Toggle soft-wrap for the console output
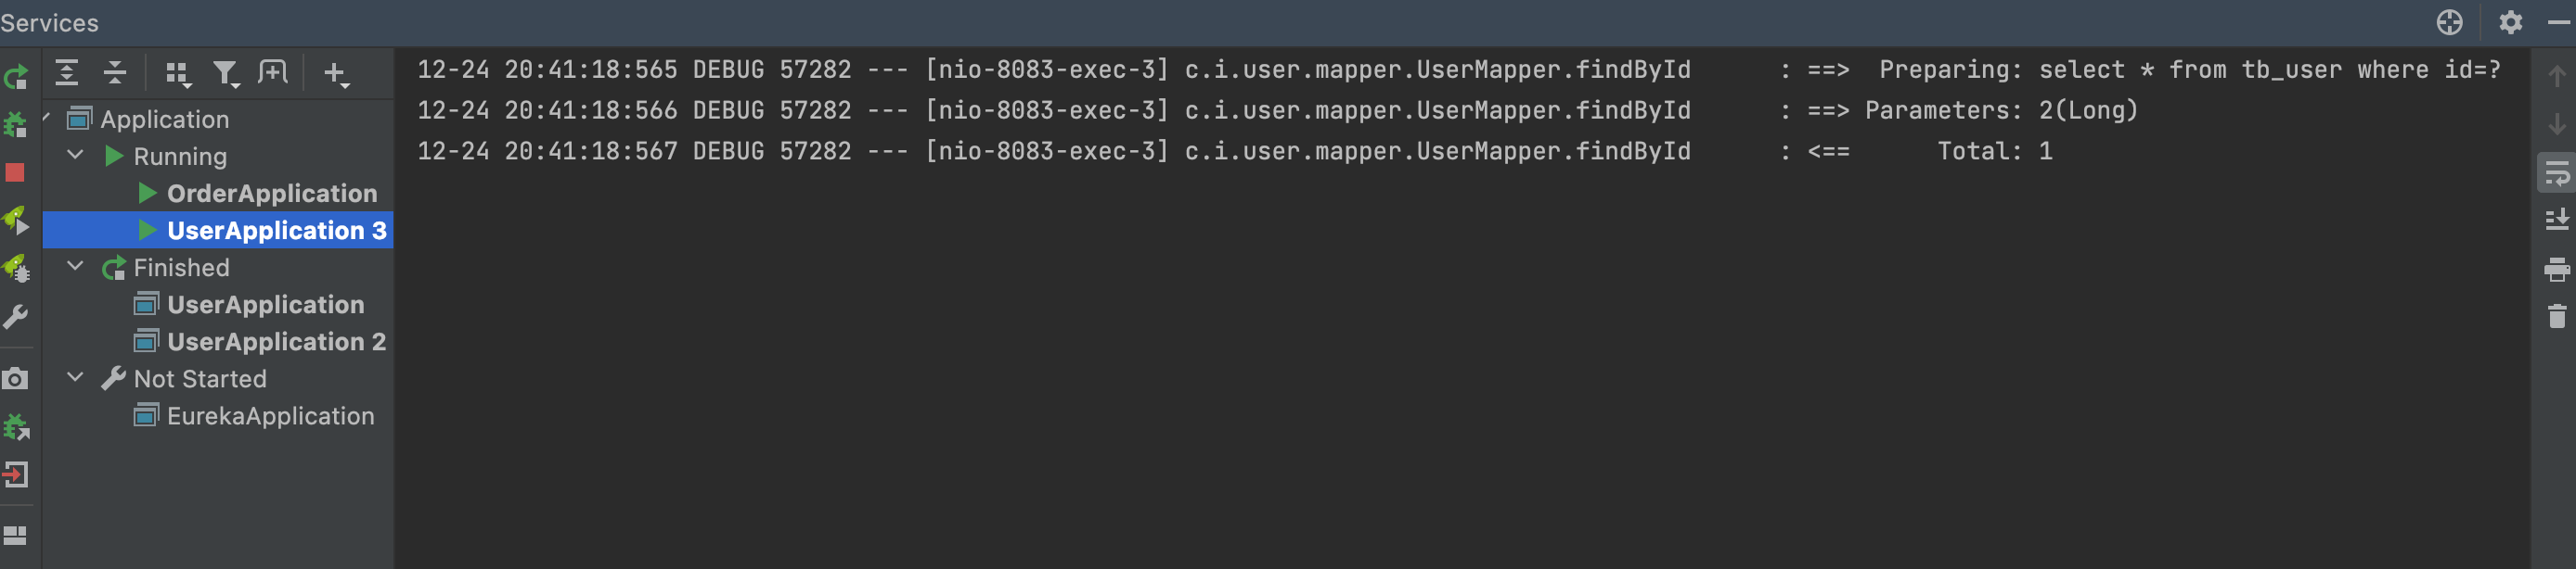Screen dimensions: 2576x569 (x=2556, y=172)
